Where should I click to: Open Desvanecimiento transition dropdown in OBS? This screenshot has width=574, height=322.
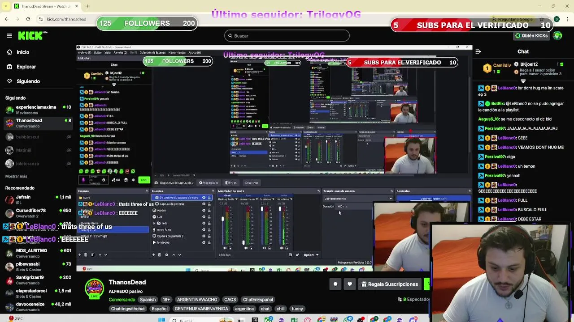tap(357, 199)
